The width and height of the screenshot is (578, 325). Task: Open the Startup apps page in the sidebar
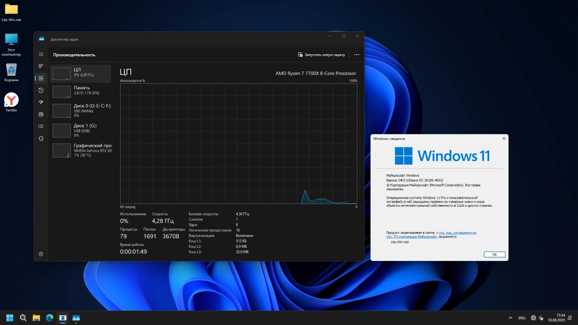click(41, 102)
